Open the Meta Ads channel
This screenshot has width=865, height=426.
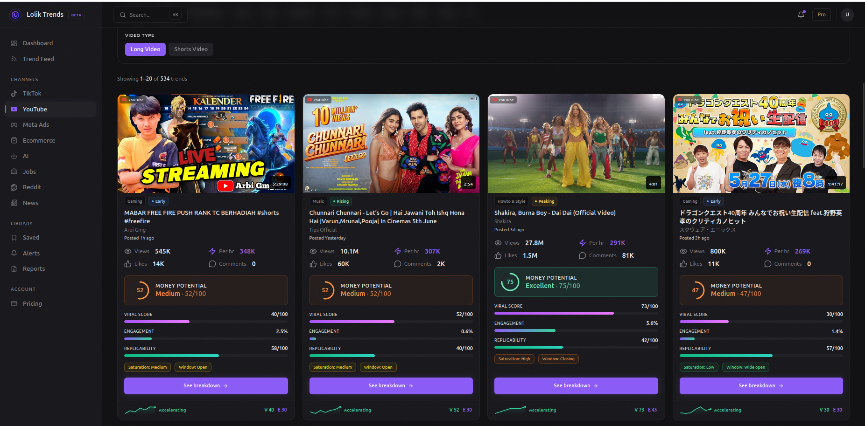click(x=51, y=124)
